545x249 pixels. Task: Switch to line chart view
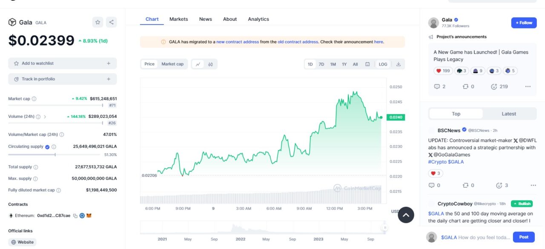coord(198,64)
